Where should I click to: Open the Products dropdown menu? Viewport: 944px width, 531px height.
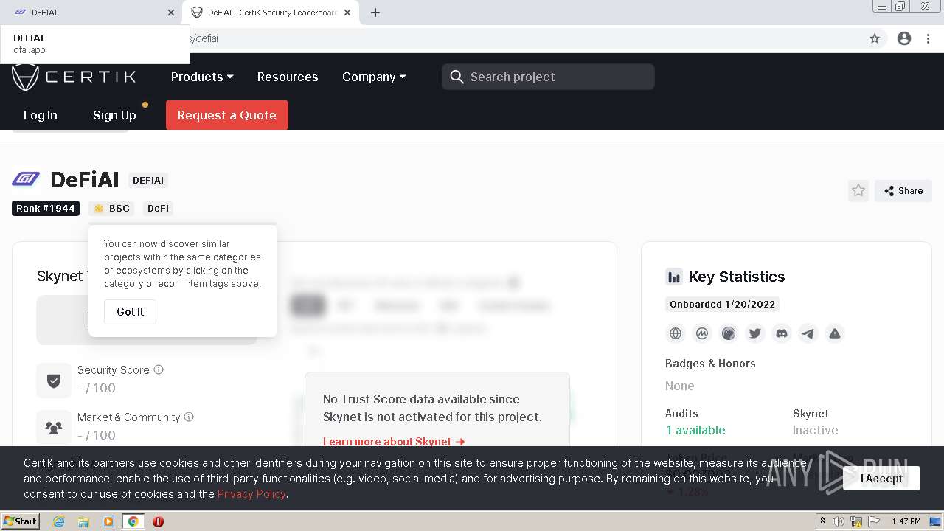(202, 77)
